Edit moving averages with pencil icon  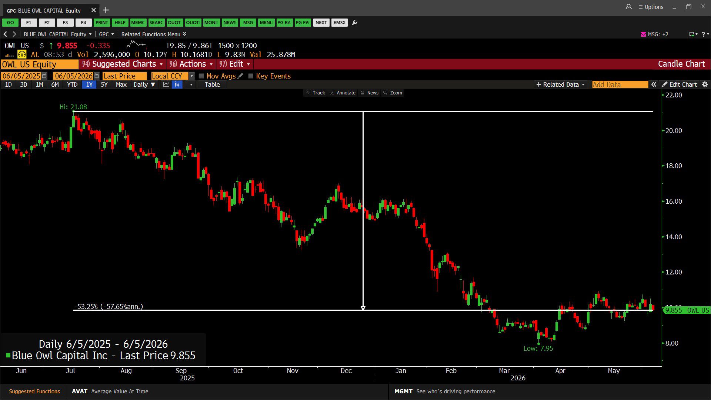[x=240, y=76]
